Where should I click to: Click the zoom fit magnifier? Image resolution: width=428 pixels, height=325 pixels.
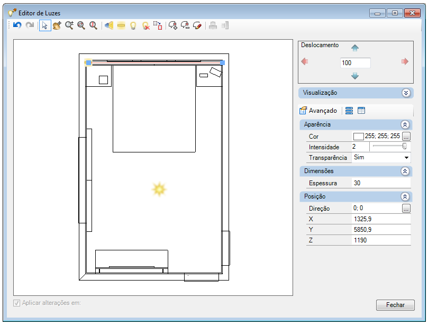coord(93,26)
